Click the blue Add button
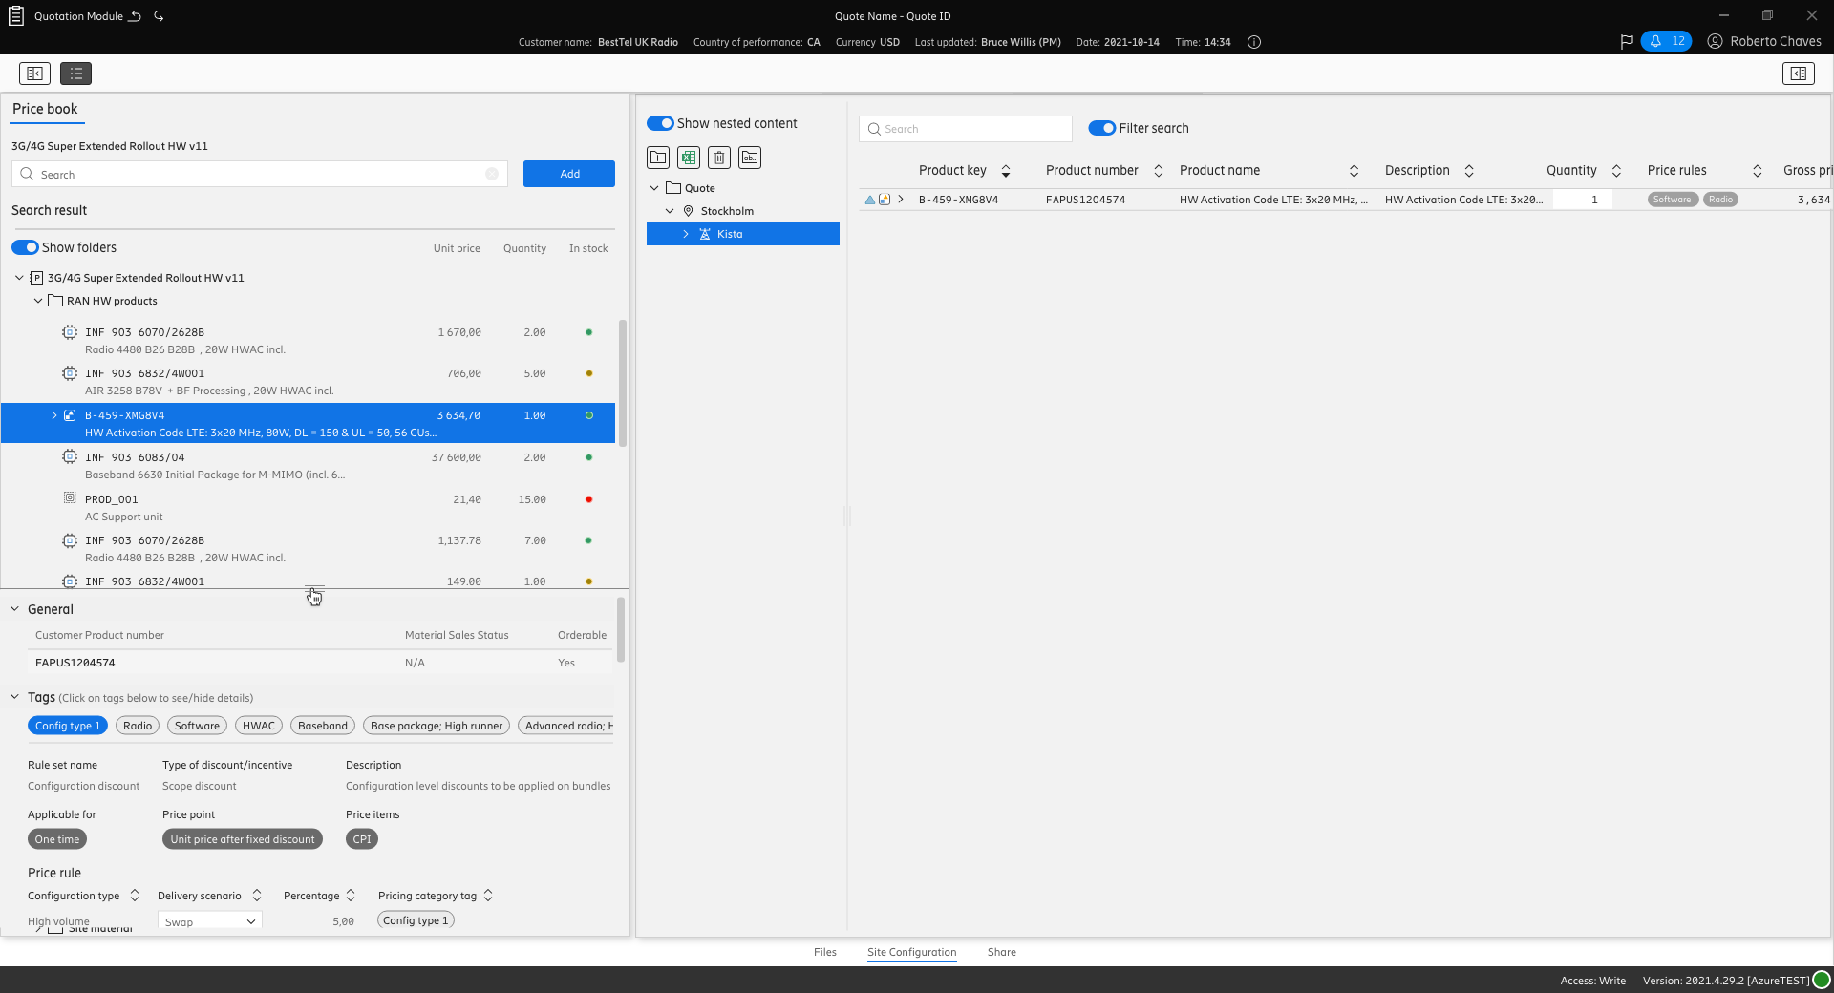The image size is (1834, 993). (x=569, y=174)
